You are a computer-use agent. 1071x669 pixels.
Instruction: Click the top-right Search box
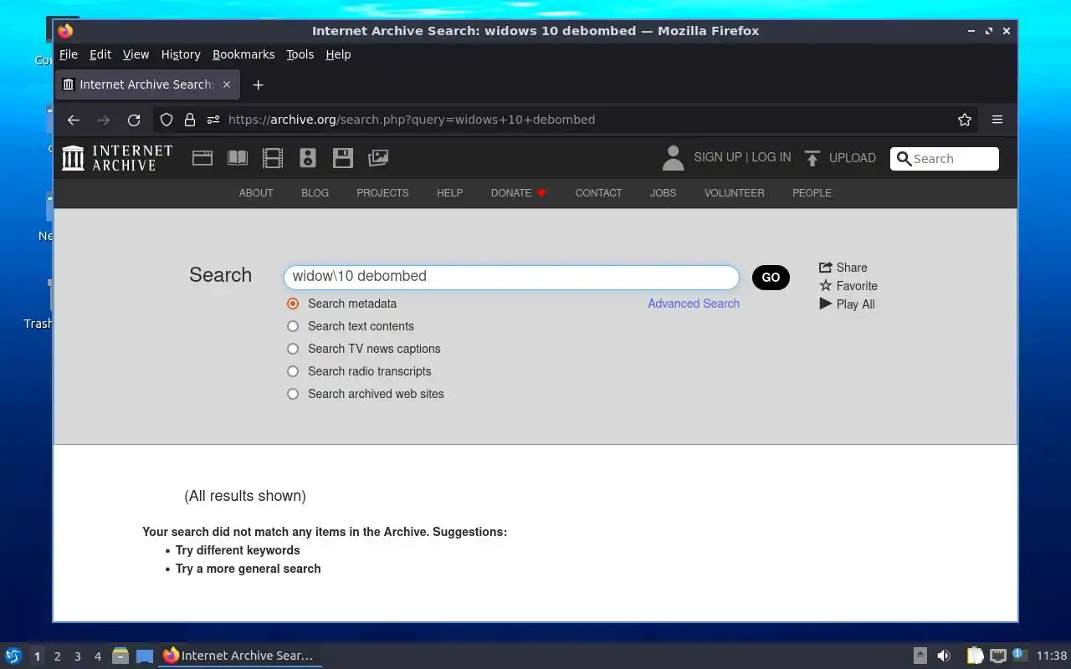click(x=945, y=159)
